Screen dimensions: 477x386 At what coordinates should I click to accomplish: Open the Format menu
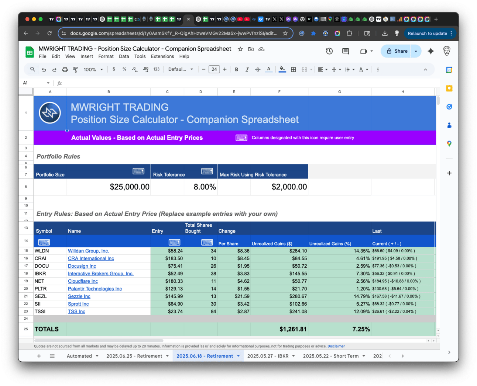tap(106, 56)
